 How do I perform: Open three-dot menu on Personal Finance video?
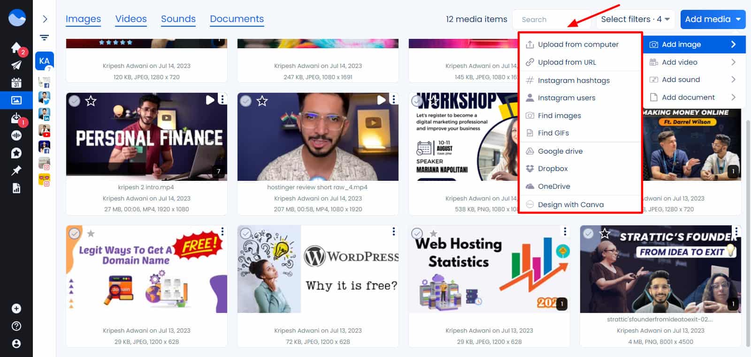click(x=222, y=99)
